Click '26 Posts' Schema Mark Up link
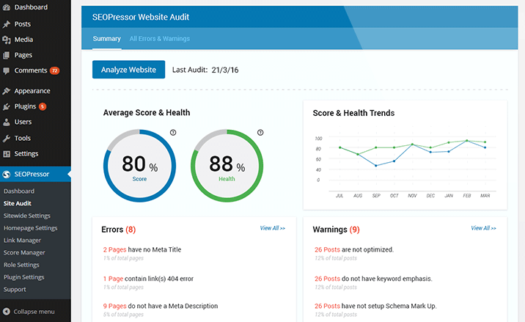Viewport: 525px width, 322px height. coord(327,306)
